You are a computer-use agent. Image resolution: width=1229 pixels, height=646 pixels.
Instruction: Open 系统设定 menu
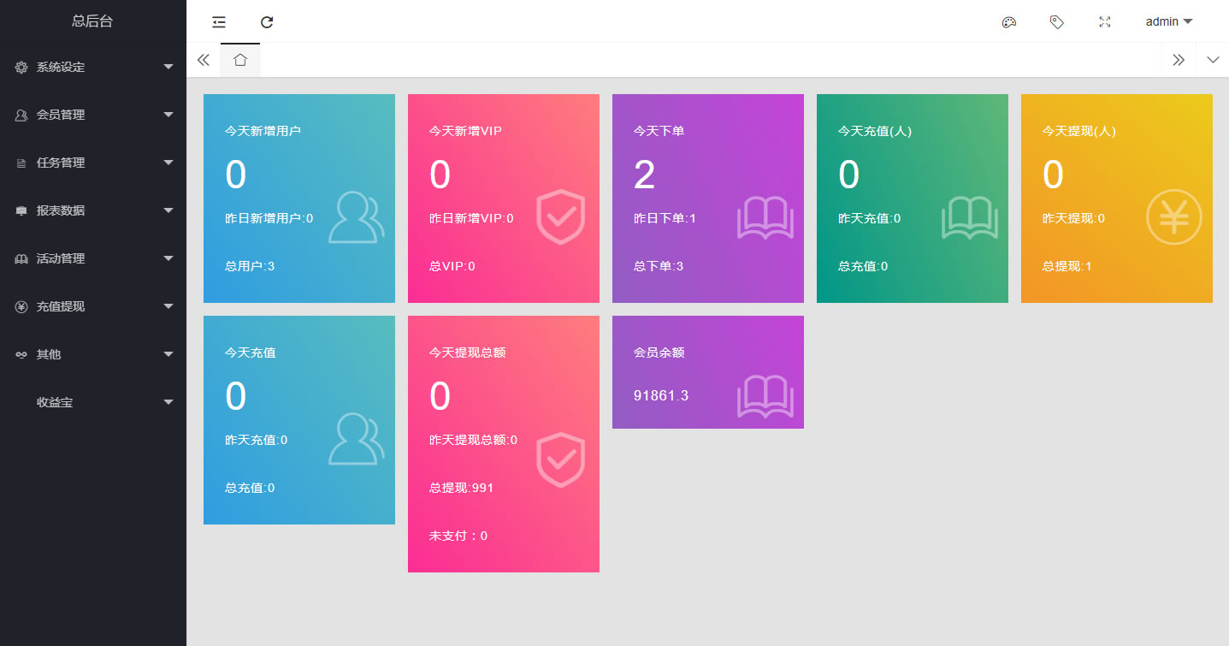[x=93, y=67]
